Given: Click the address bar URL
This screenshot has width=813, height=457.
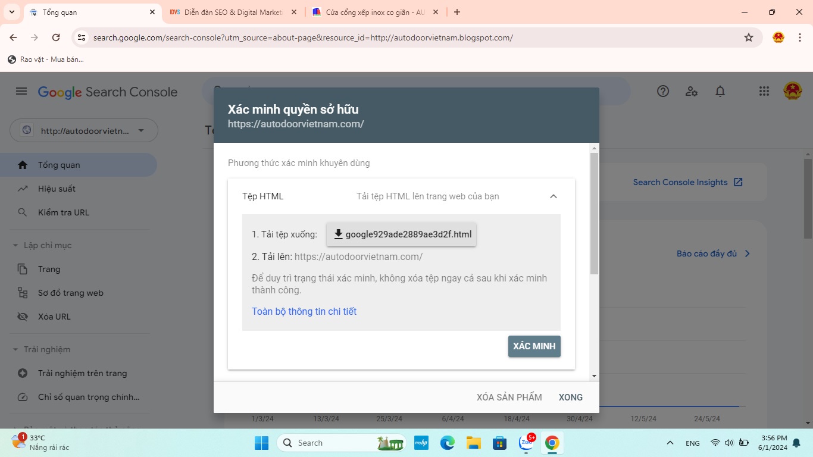Looking at the screenshot, I should [x=303, y=37].
